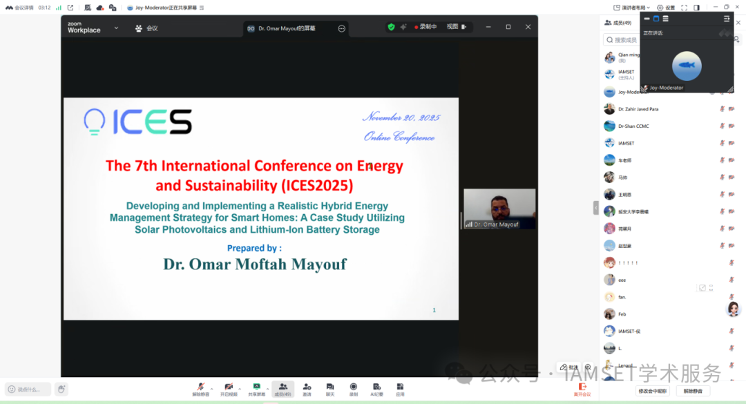
Task: Open the AI notes icon in bottom toolbar
Action: 376,387
